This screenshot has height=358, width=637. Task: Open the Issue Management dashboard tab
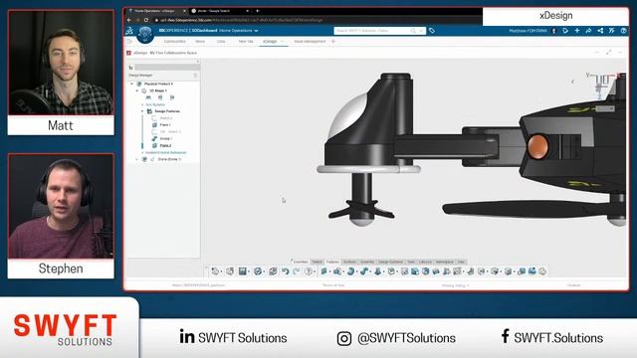tap(310, 42)
